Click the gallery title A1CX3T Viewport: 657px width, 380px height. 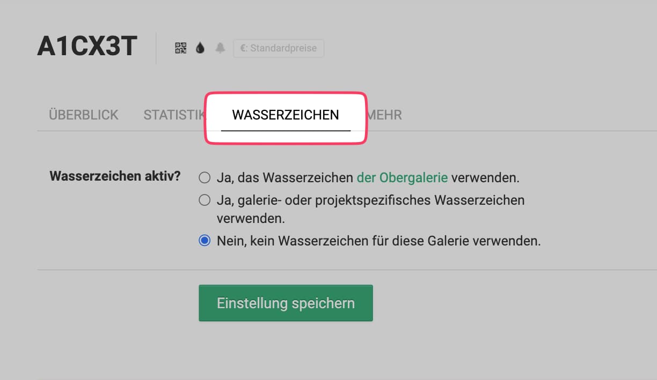point(87,48)
